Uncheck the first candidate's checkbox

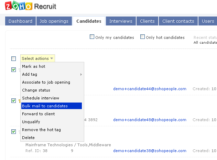pyautogui.click(x=13, y=70)
